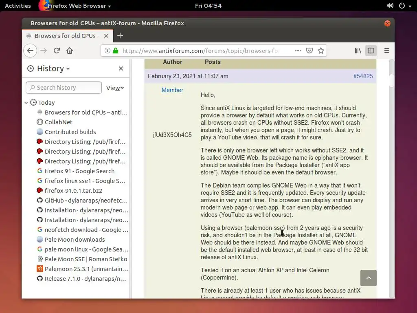Open history entry Browsers for old CPUs – anti…
417x313 pixels.
point(82,112)
